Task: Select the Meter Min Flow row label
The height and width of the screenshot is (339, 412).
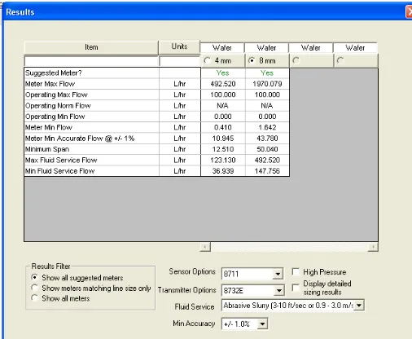Action: point(49,127)
